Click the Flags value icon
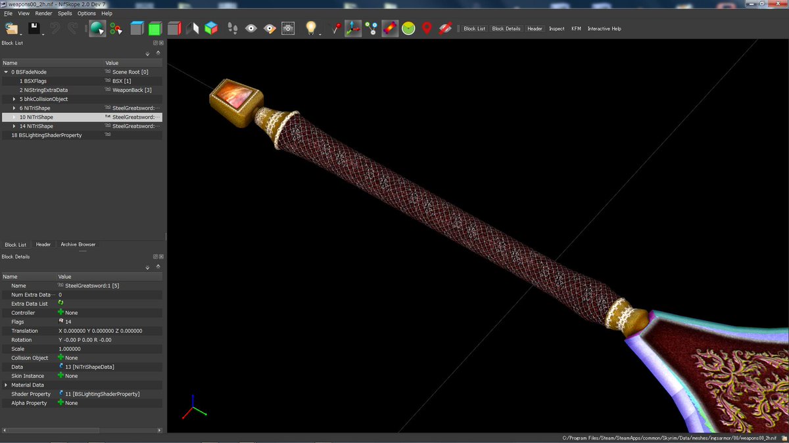 (61, 322)
